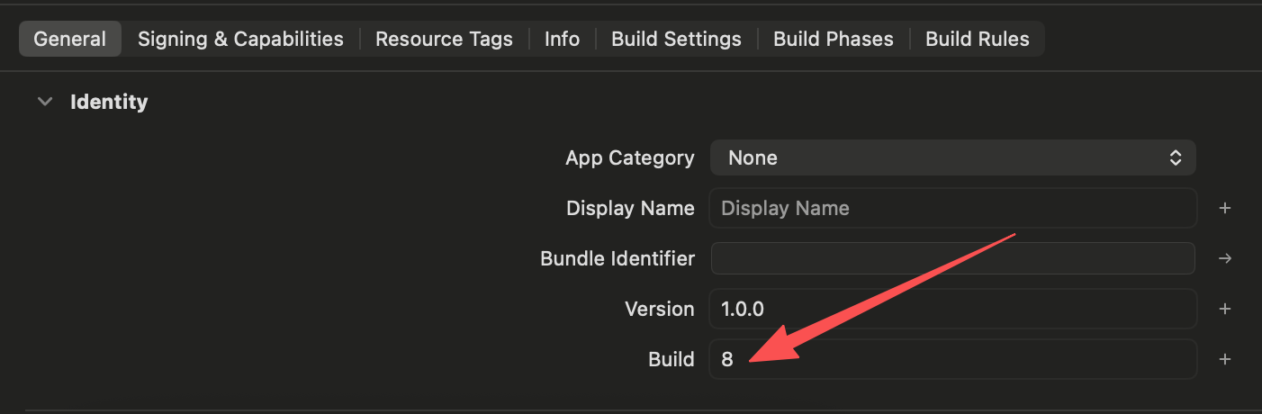The image size is (1262, 414).
Task: Click plus icon beside Build field
Action: (x=1224, y=359)
